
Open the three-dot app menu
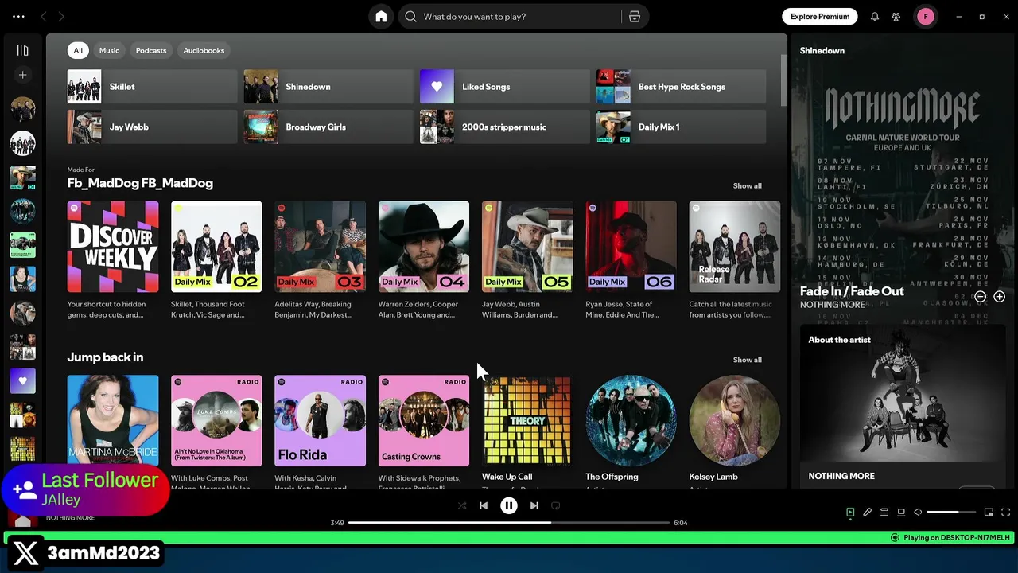coord(18,16)
